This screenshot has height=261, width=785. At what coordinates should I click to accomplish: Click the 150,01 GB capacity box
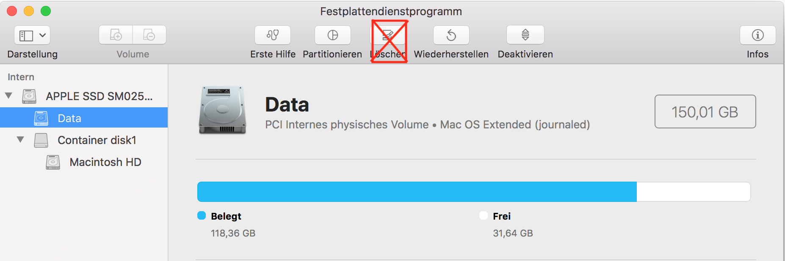(x=705, y=112)
